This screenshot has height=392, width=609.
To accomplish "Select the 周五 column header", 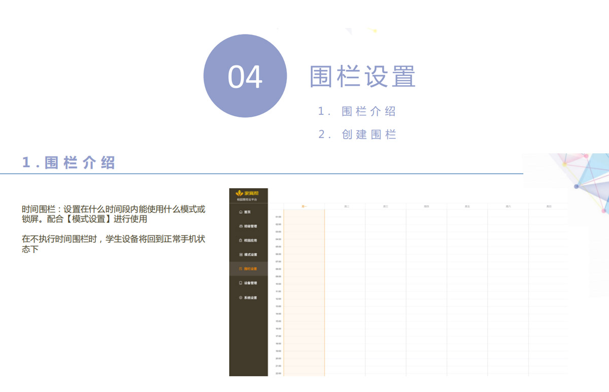I will click(467, 207).
